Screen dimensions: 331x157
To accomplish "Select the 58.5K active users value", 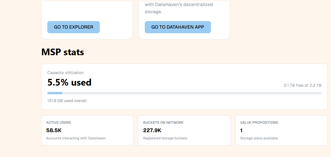I will [x=54, y=130].
